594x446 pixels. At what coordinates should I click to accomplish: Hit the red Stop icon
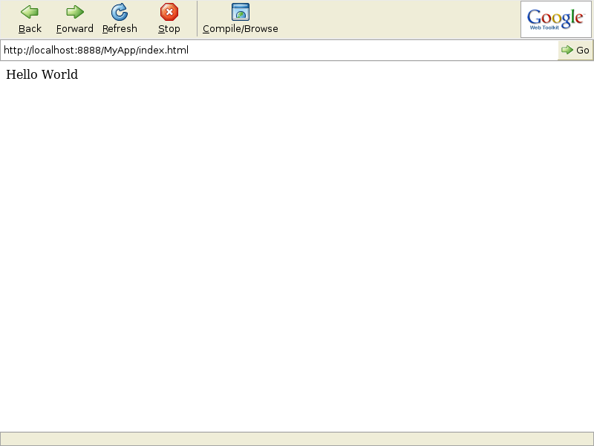[x=169, y=12]
